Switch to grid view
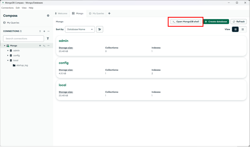Image resolution: width=250 pixels, height=147 pixels. 243,29
